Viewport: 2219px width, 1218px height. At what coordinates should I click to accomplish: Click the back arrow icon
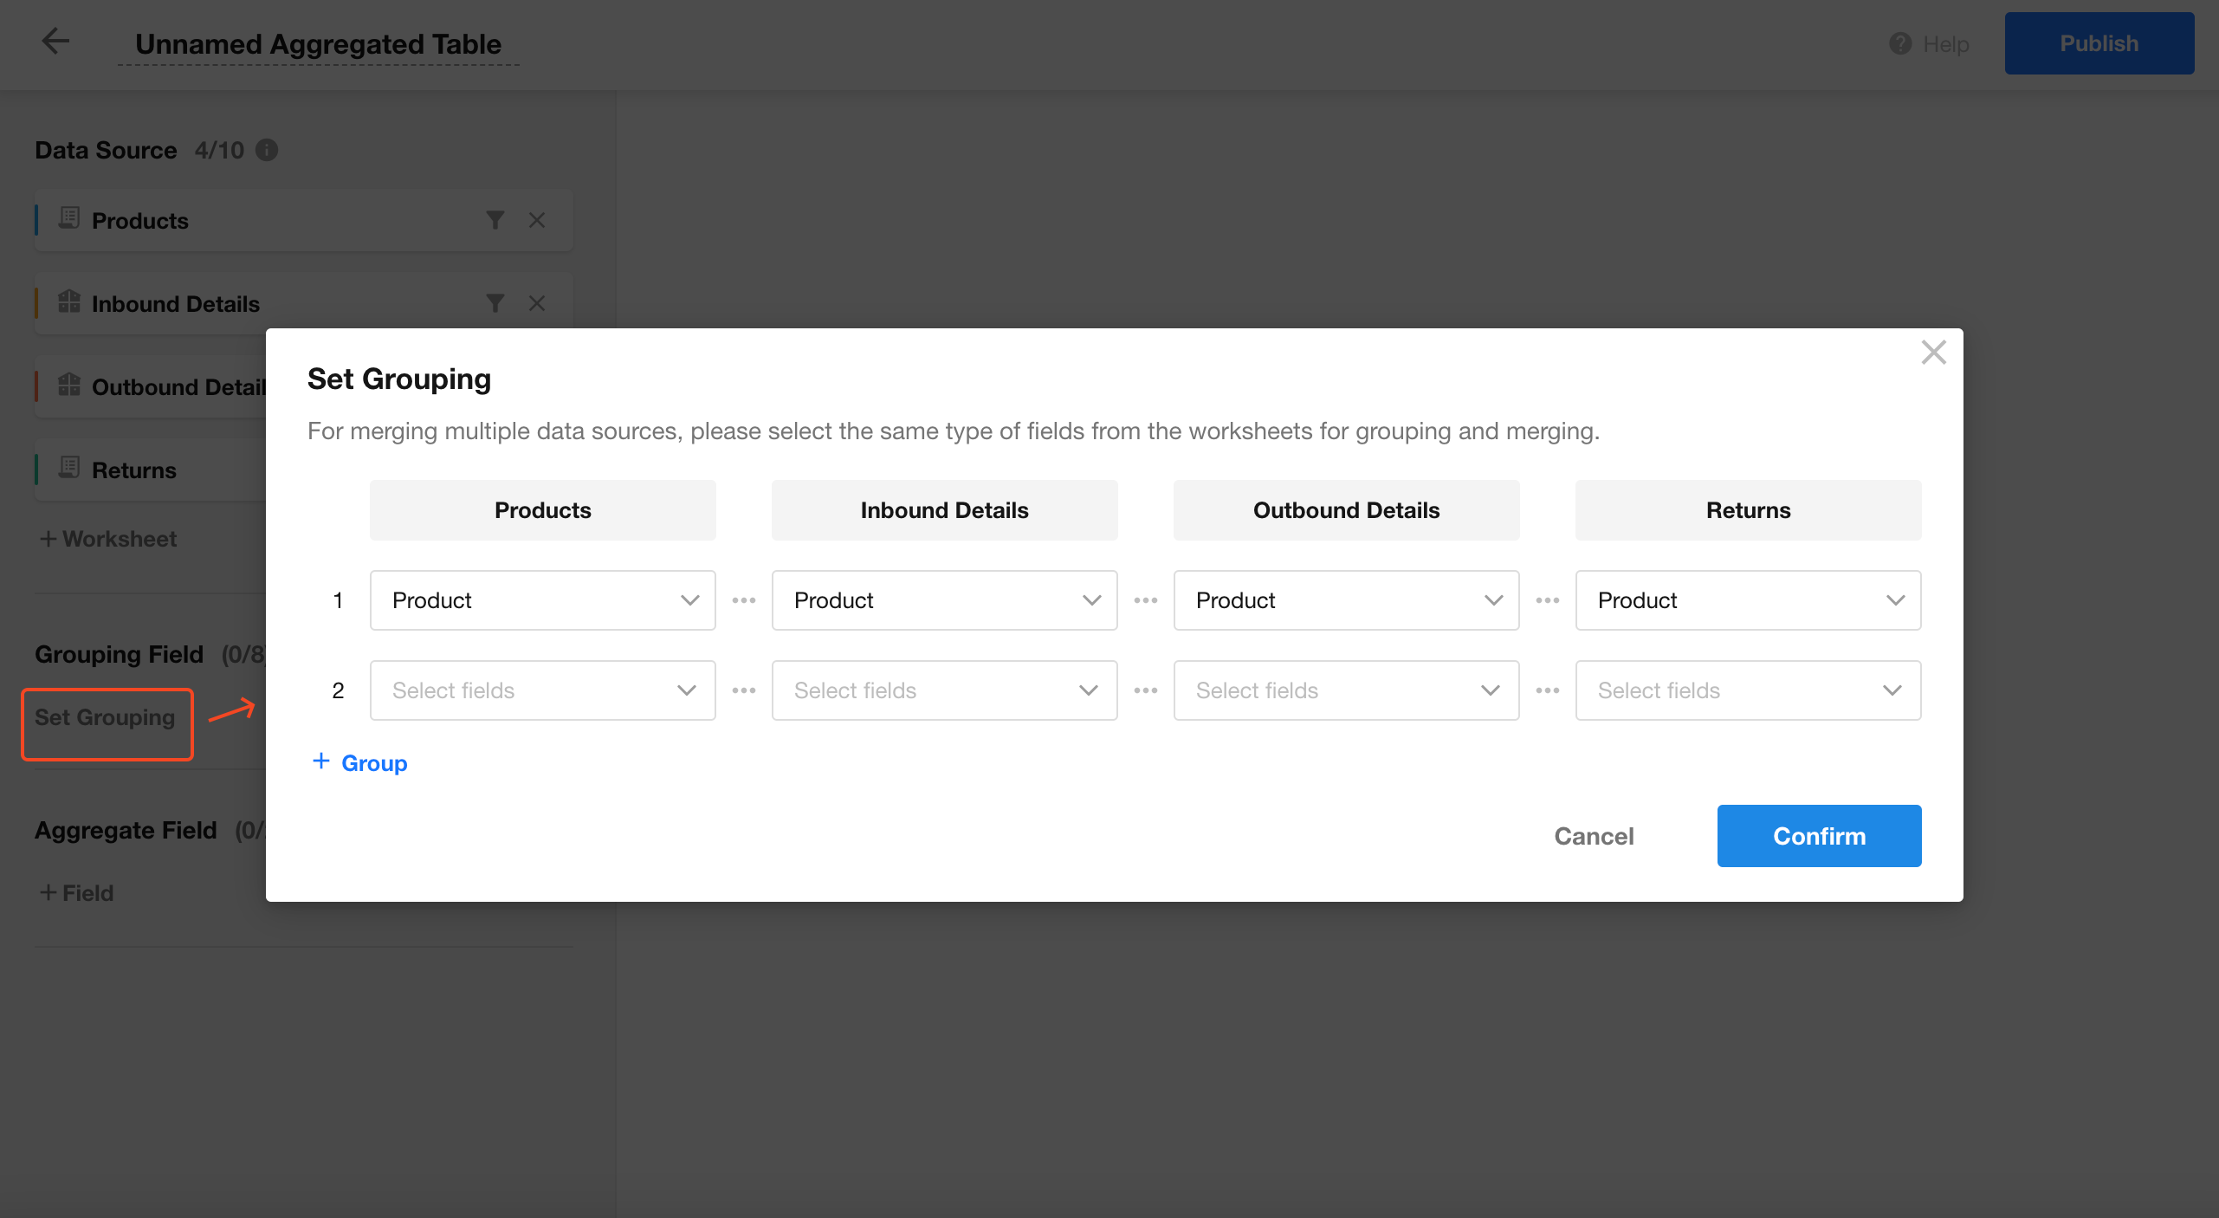55,42
